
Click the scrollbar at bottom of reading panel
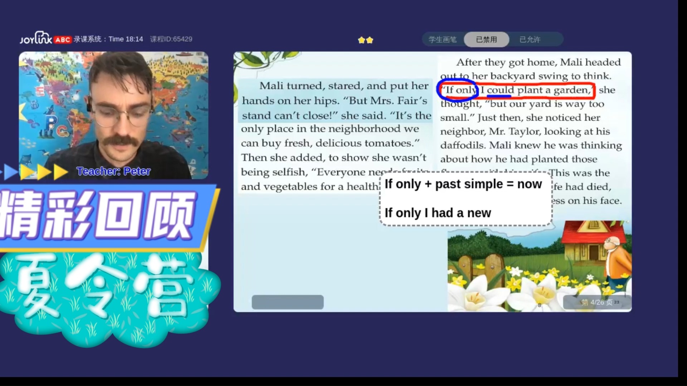(x=287, y=302)
